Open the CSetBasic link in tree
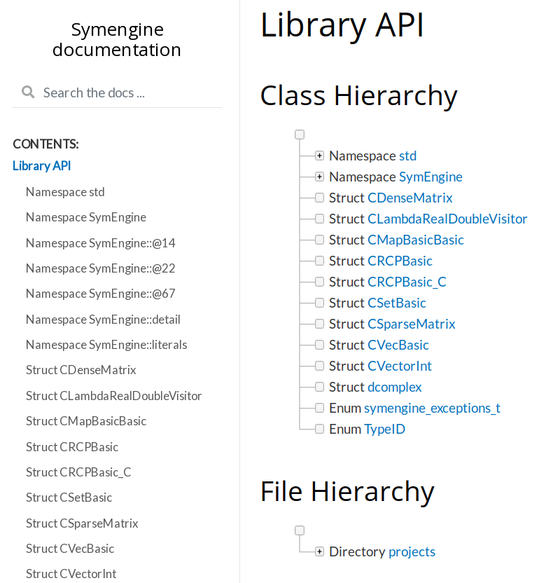The height and width of the screenshot is (583, 539). click(396, 303)
